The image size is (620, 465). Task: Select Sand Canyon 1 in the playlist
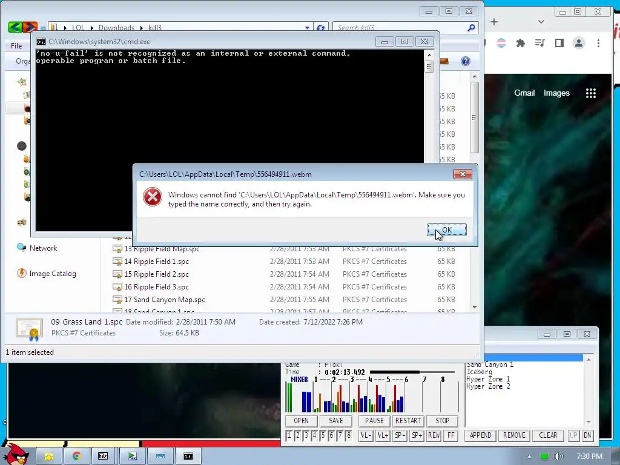tap(490, 364)
